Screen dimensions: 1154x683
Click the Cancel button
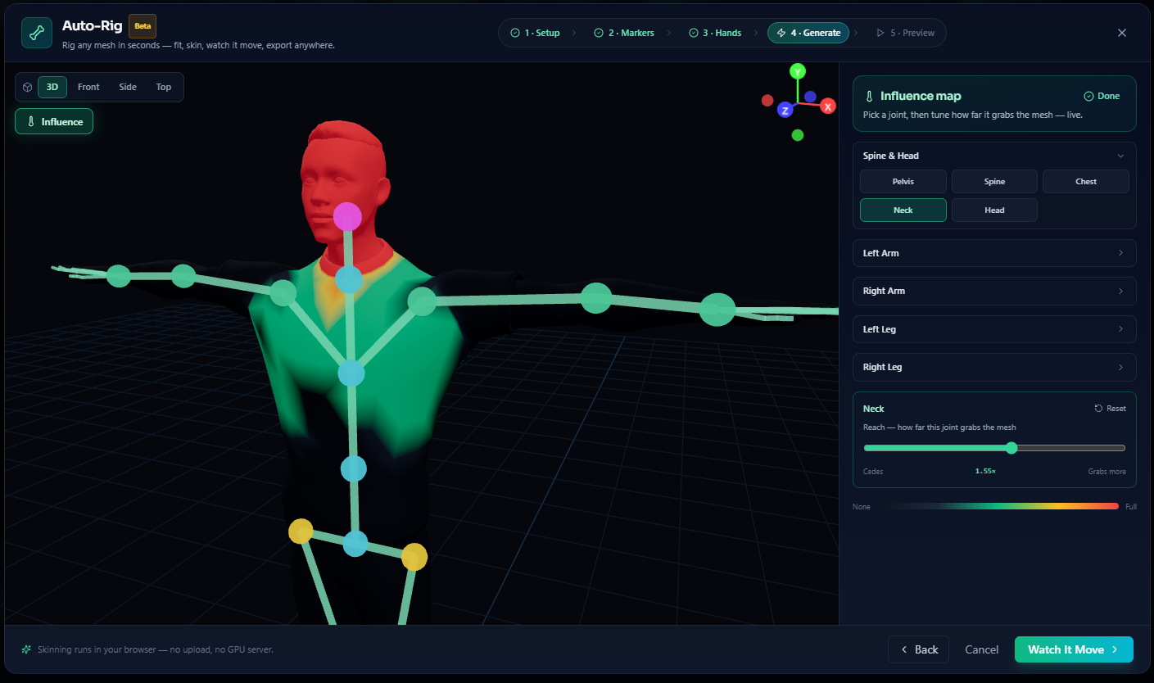pyautogui.click(x=981, y=649)
